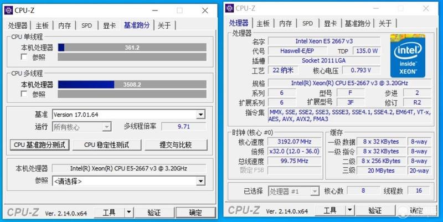Click 验证 button in right window
443x222 pixels.
[375, 210]
